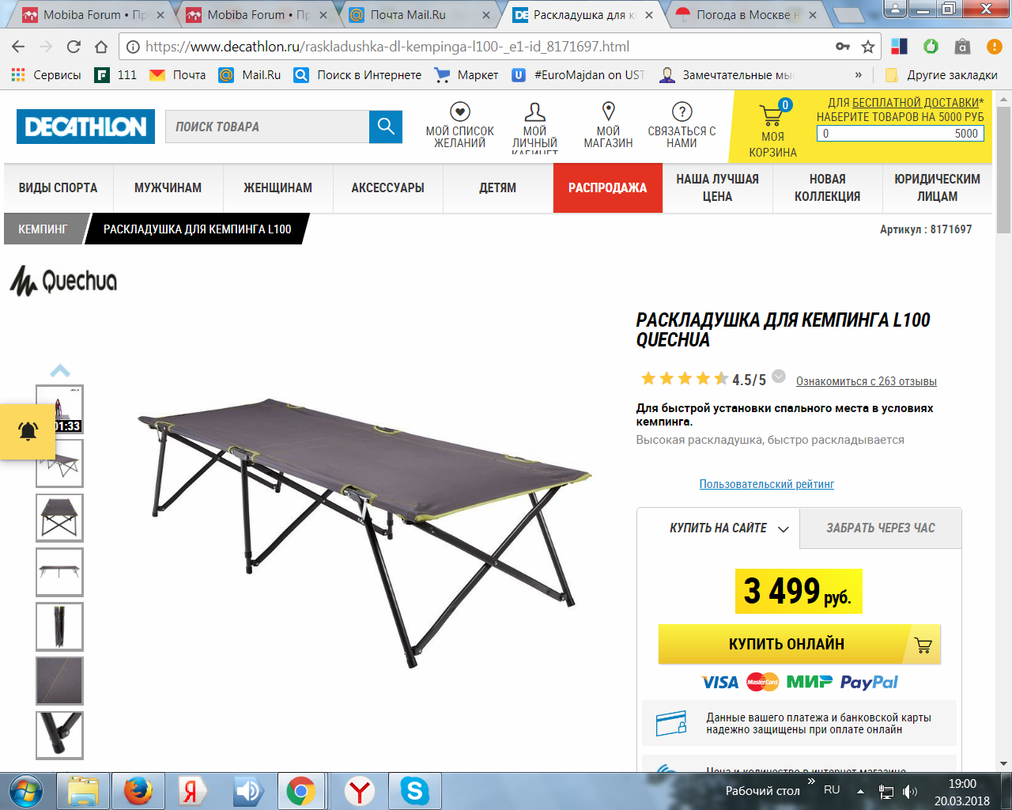This screenshot has height=810, width=1012.
Task: Click the yellow notification bell icon
Action: [x=28, y=431]
